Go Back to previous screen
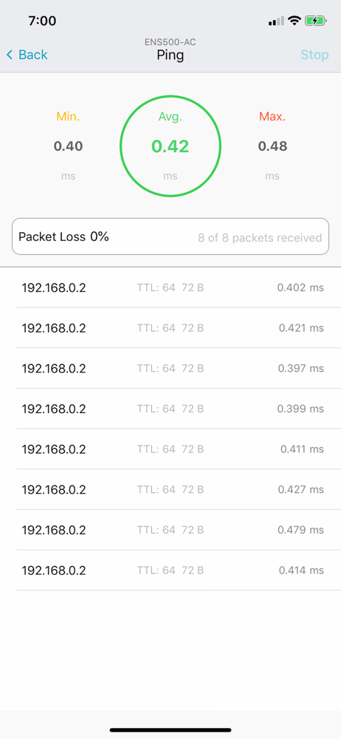Image resolution: width=341 pixels, height=739 pixels. coord(27,55)
